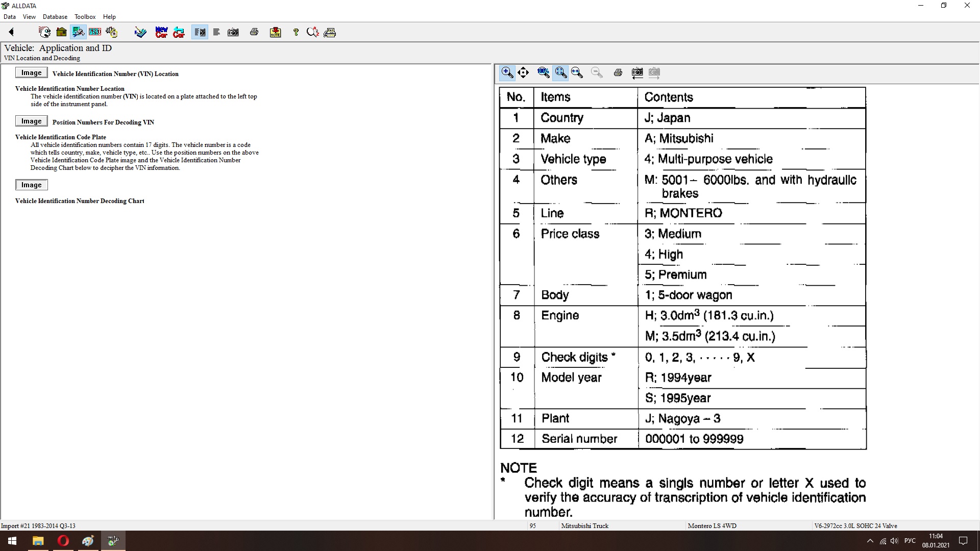
Task: Set image zoom to 100%
Action: point(543,72)
